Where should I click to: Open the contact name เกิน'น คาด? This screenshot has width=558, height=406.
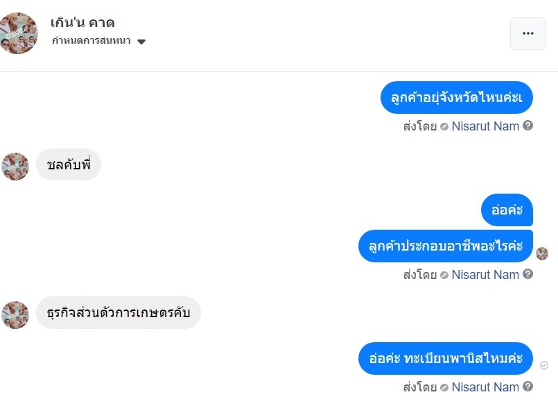(82, 22)
